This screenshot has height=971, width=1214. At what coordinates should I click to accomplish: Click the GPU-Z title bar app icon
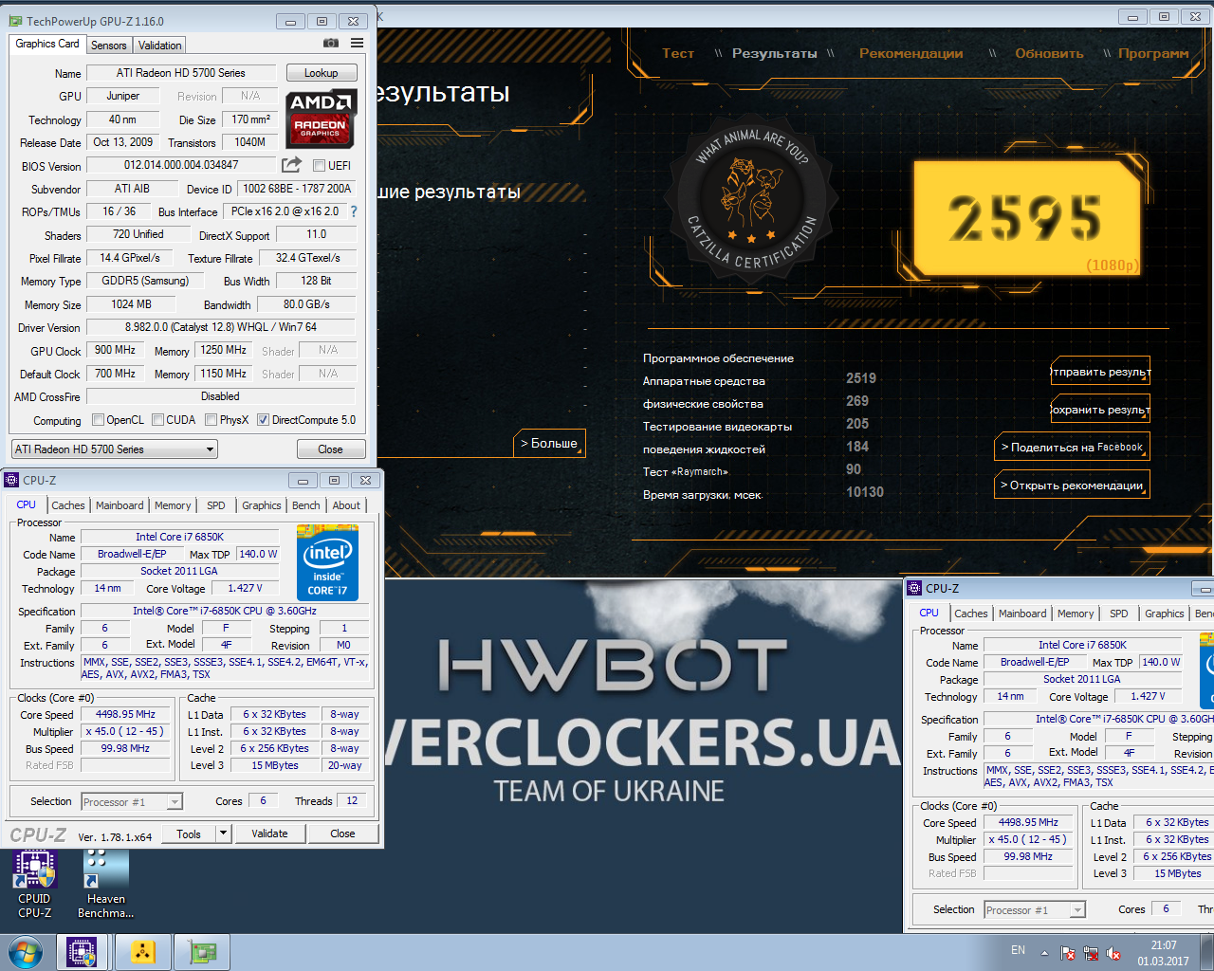coord(16,21)
